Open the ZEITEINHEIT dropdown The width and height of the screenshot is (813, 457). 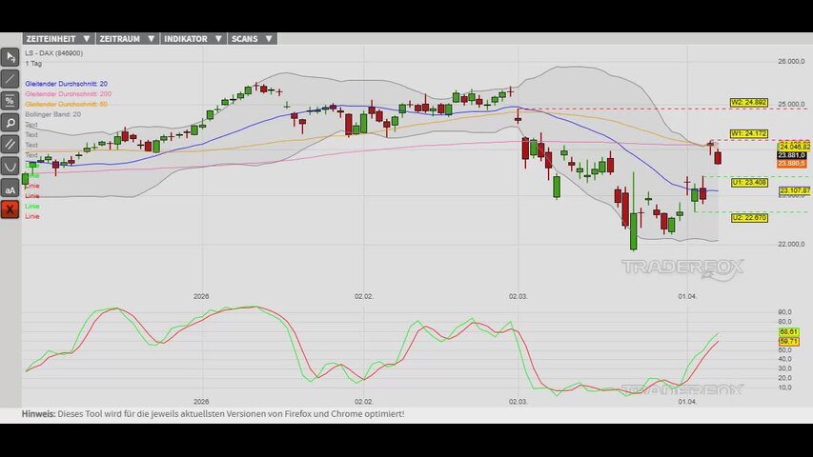57,39
